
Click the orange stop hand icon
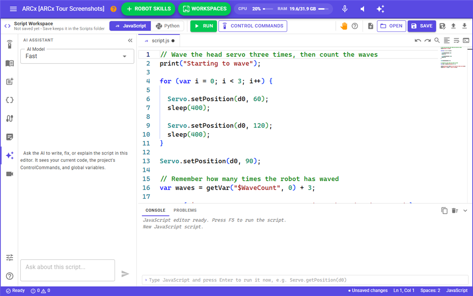coord(344,26)
